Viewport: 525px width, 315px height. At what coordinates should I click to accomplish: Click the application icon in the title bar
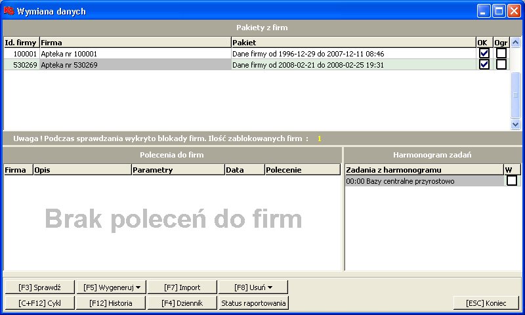click(9, 11)
